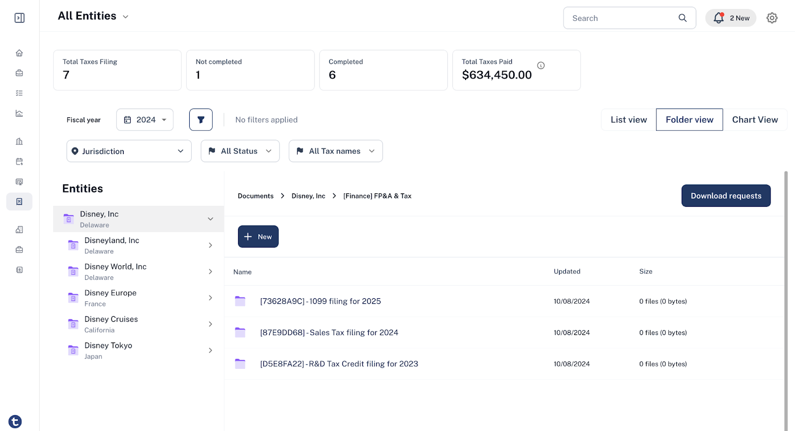The height and width of the screenshot is (431, 795).
Task: Click the Name column header
Action: click(x=242, y=272)
